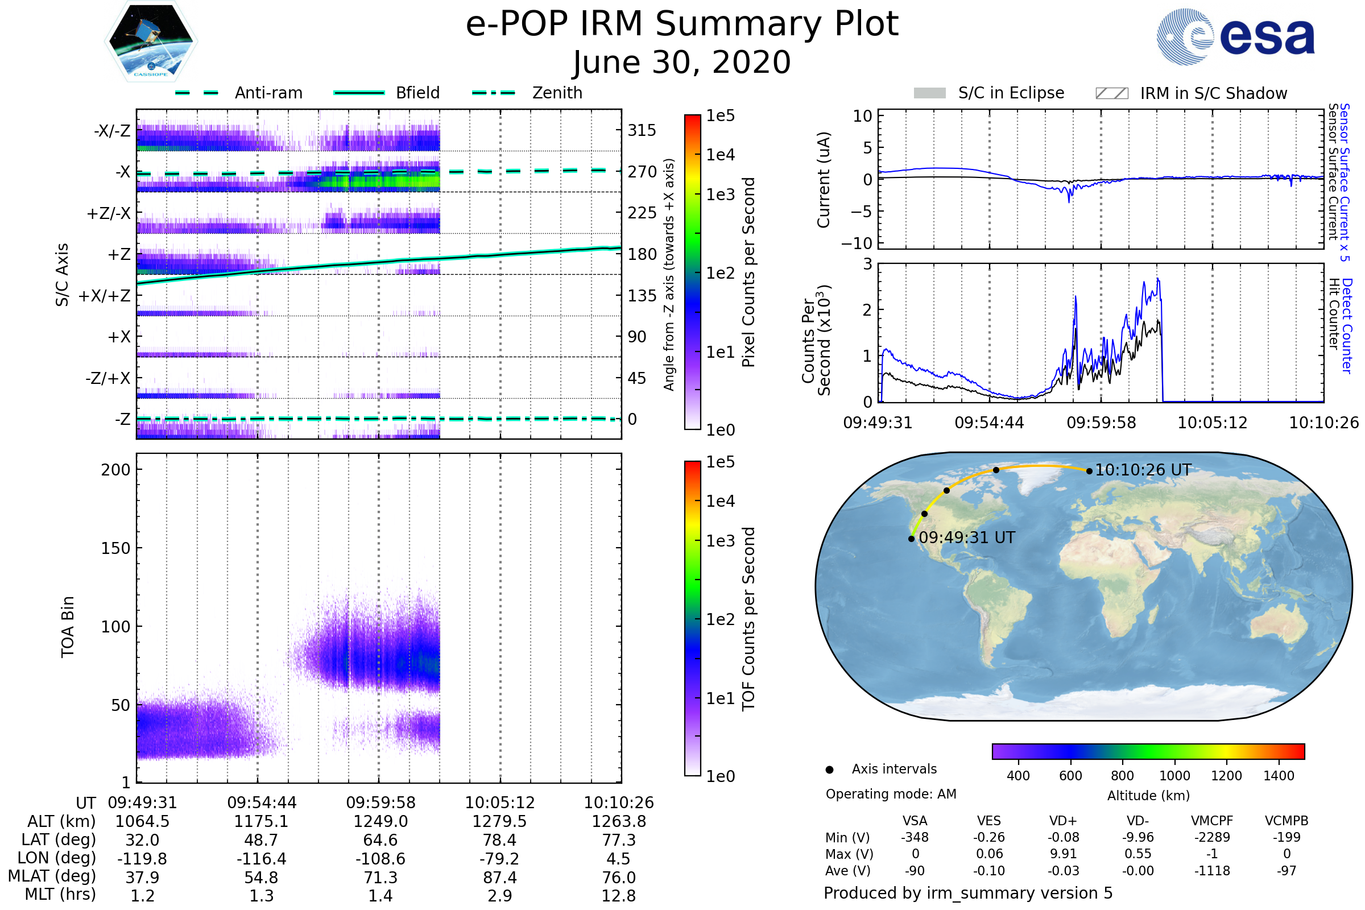Click the Bfield solid line legend marker
Screen dimensions: 1365x910
point(359,93)
